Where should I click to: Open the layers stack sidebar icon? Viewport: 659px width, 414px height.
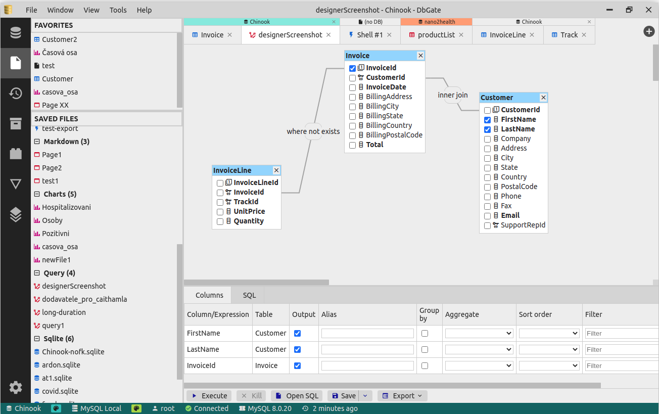tap(16, 214)
